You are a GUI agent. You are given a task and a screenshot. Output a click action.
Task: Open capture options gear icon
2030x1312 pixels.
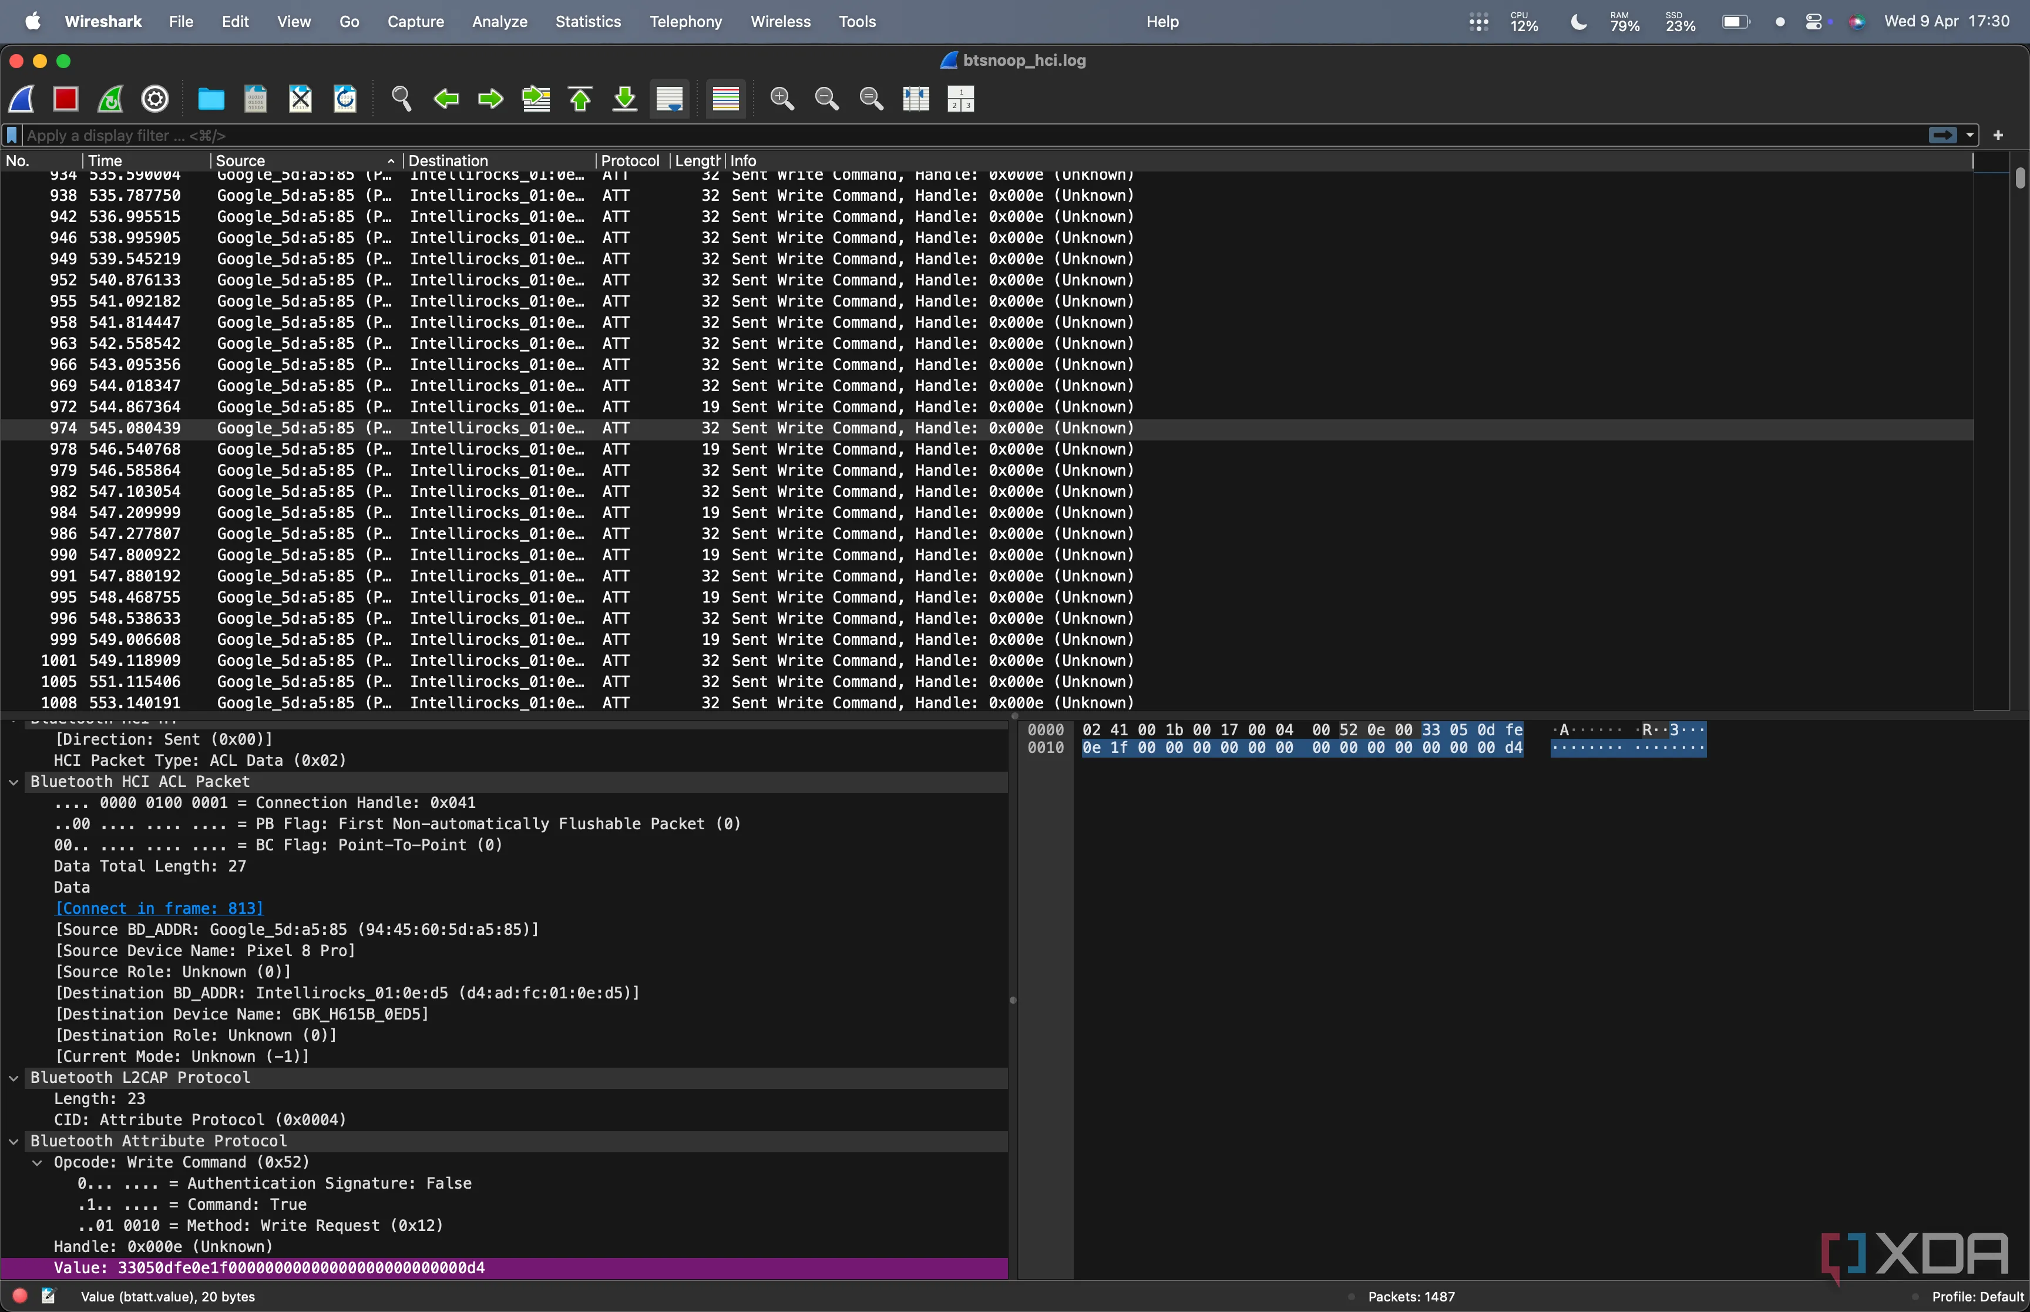[x=154, y=99]
